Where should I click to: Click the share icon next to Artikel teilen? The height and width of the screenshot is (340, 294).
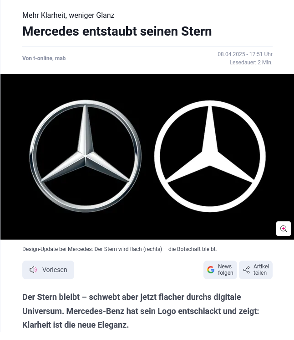[247, 270]
